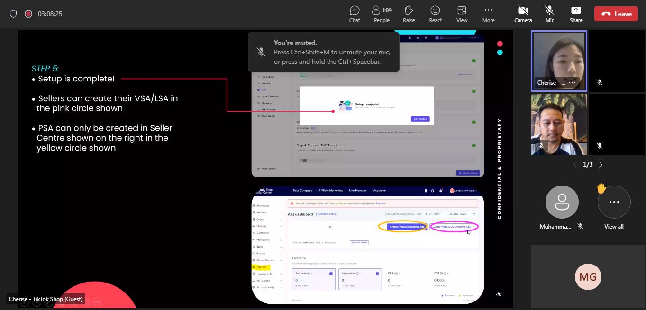
Task: Select the highlighted Ads sidebar item
Action: [x=260, y=267]
